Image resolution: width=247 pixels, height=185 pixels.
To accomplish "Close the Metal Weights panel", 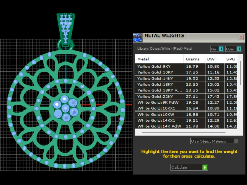I will 241,38.
